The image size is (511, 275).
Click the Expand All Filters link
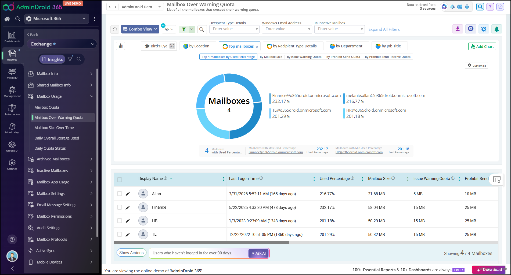pyautogui.click(x=384, y=29)
